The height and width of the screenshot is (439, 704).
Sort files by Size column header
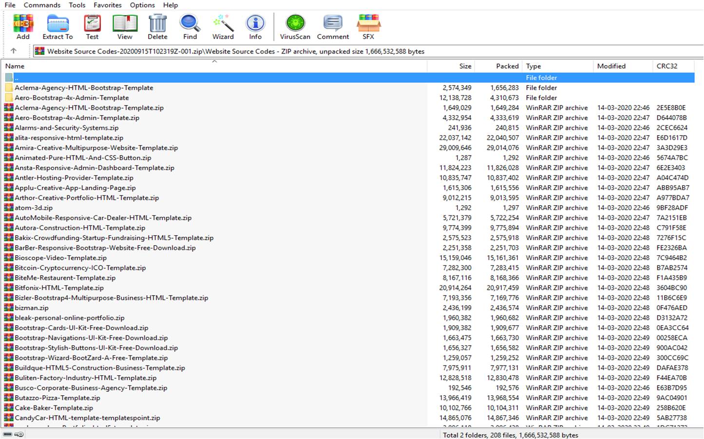point(465,66)
